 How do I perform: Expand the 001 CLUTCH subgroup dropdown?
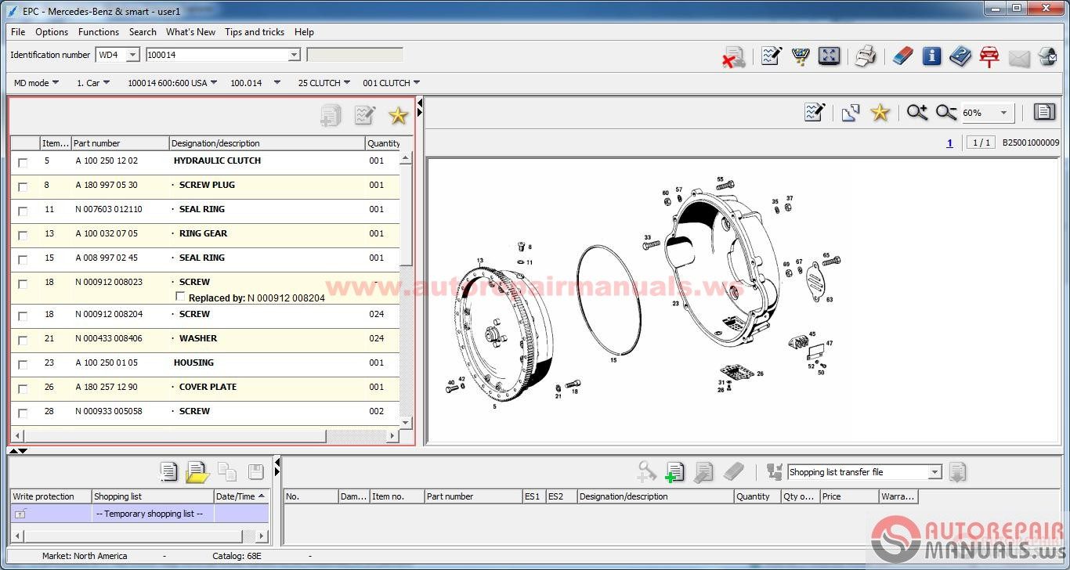point(417,82)
